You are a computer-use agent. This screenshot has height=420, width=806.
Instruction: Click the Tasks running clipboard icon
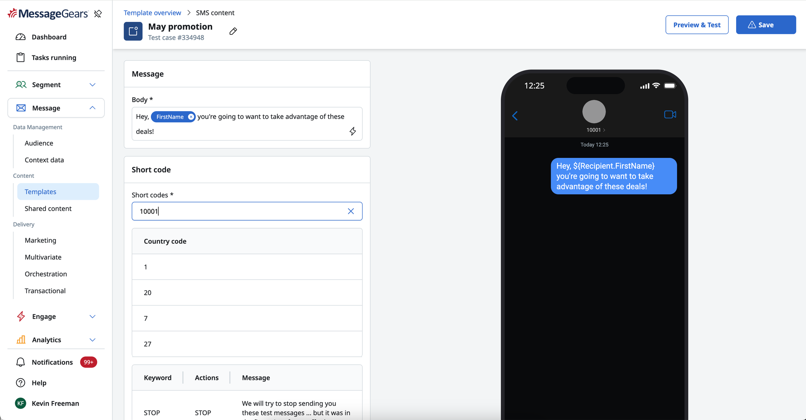[x=21, y=57]
